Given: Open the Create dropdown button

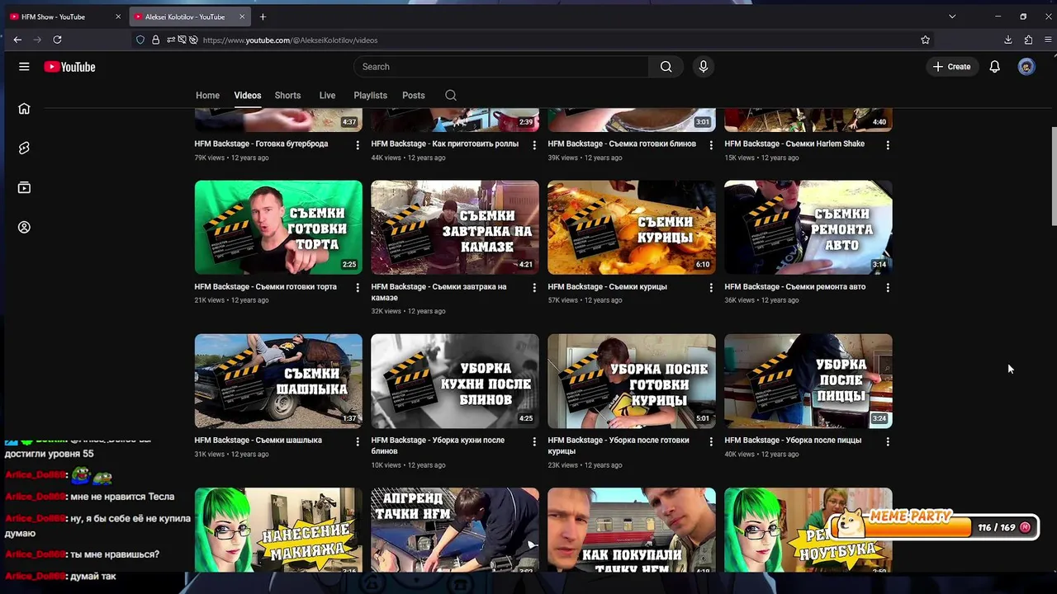Looking at the screenshot, I should pos(952,67).
